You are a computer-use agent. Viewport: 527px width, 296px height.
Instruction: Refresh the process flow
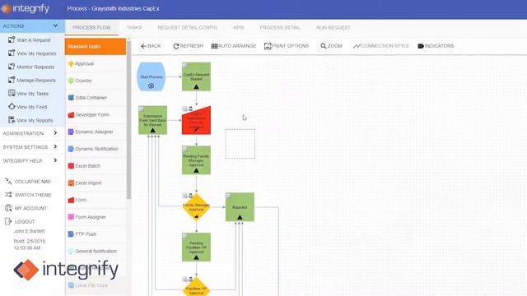[x=189, y=46]
